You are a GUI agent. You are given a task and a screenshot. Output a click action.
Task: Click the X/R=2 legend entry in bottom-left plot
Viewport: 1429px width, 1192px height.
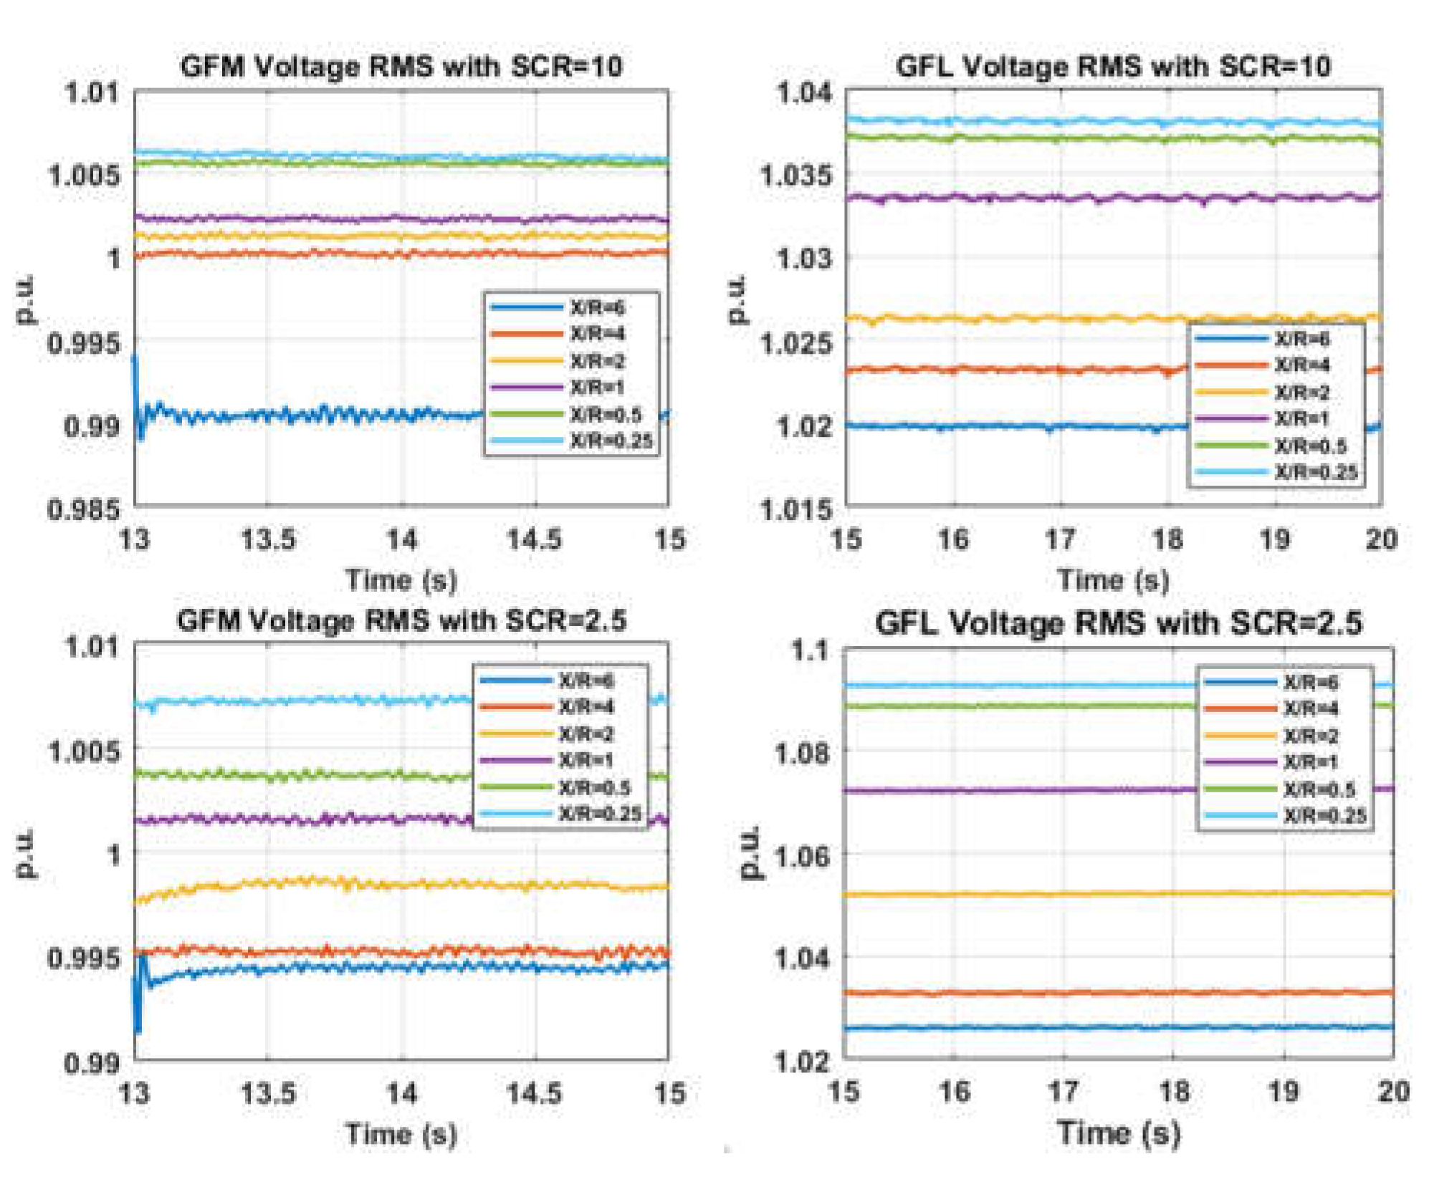tap(586, 734)
